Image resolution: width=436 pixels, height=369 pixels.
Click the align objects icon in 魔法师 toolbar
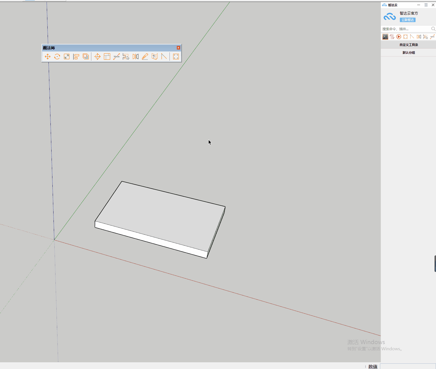click(x=76, y=57)
